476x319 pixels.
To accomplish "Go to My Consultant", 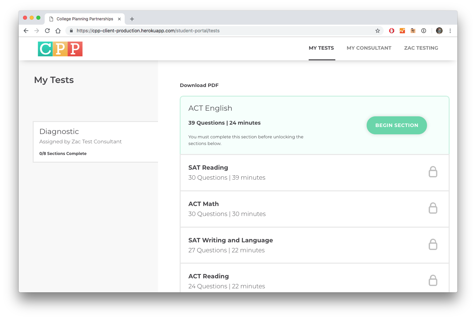I will point(369,48).
